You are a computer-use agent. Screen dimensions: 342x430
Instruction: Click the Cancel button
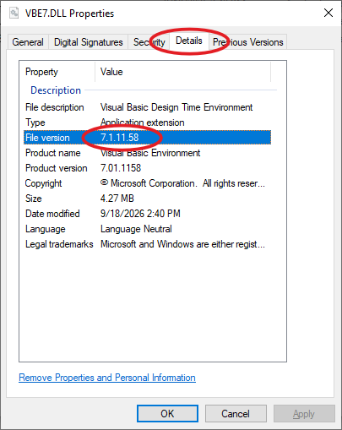click(236, 414)
